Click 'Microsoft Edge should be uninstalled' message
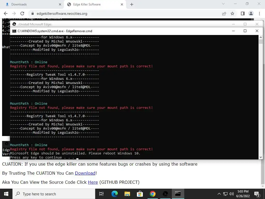Viewport: 265px width, 199px height. (x=75, y=153)
